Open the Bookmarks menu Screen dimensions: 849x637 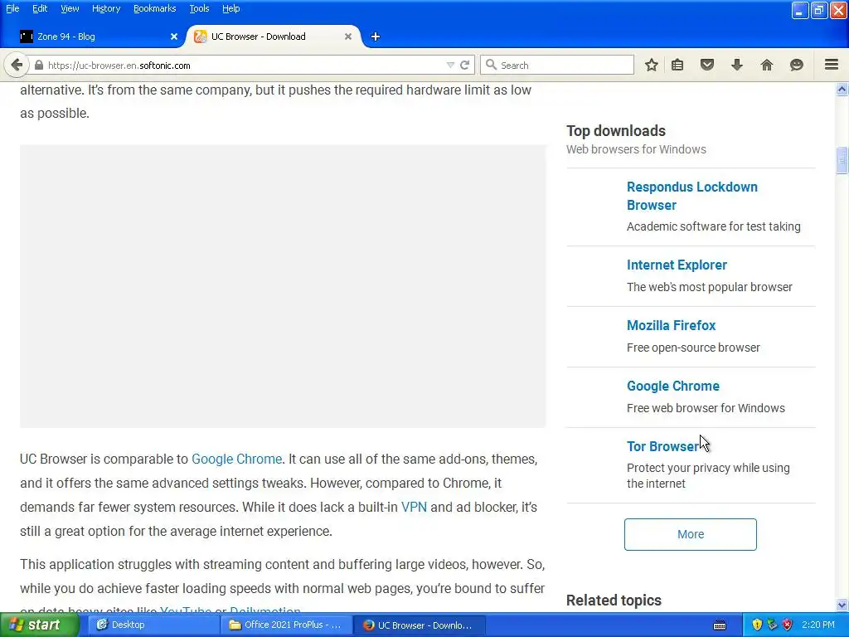[154, 8]
